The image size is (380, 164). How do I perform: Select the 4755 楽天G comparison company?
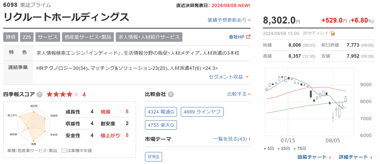(161, 125)
